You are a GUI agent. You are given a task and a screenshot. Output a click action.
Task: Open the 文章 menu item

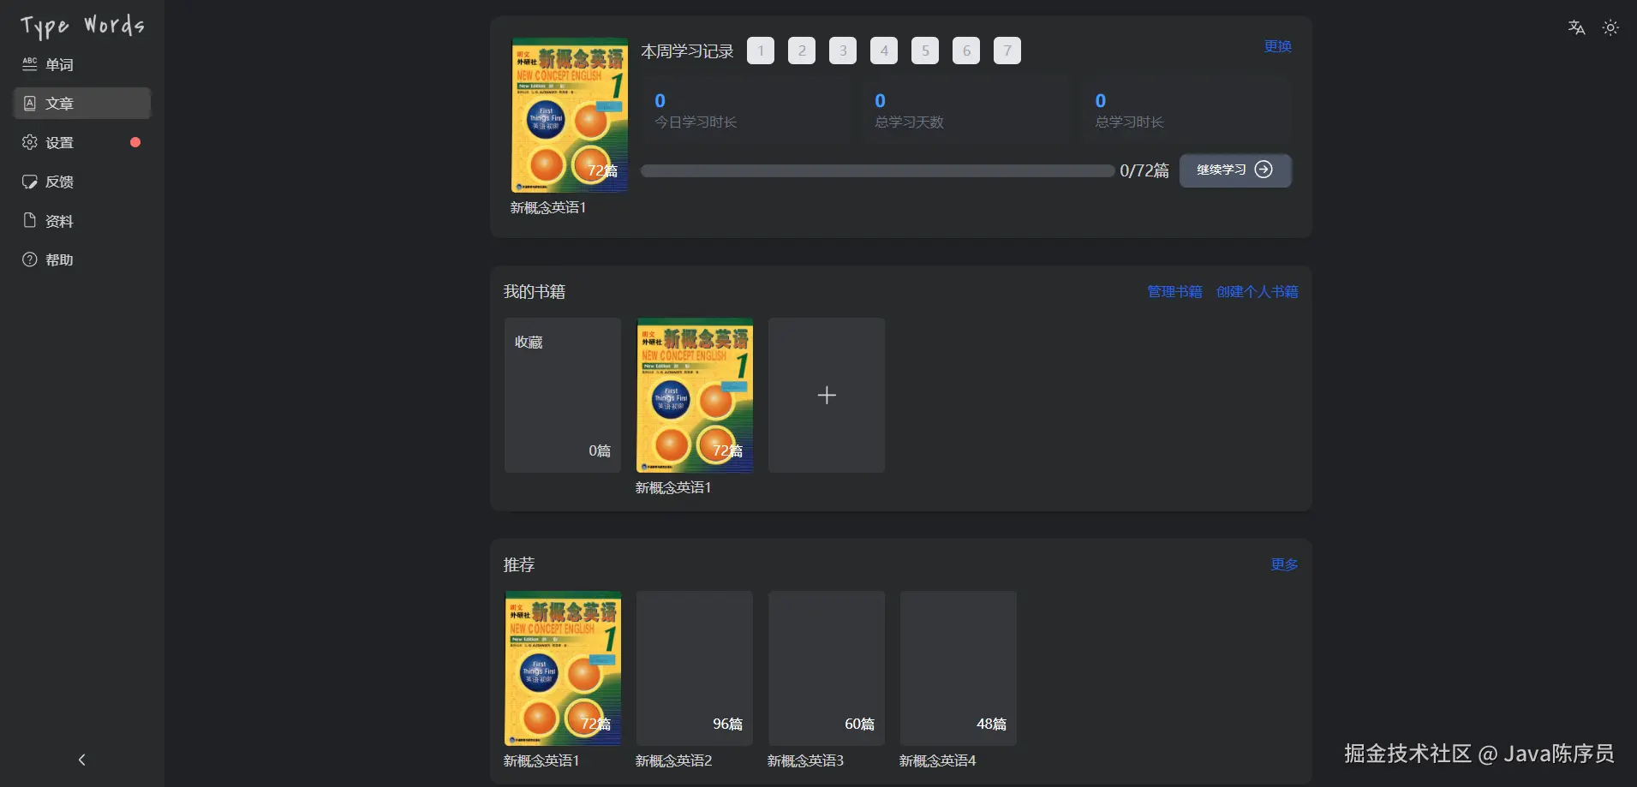82,104
